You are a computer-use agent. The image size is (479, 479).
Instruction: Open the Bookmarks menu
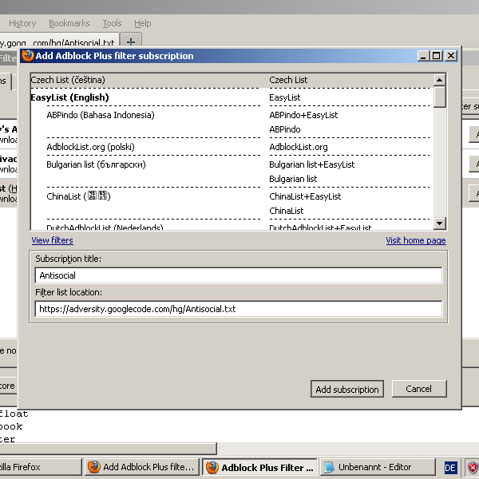coord(69,23)
